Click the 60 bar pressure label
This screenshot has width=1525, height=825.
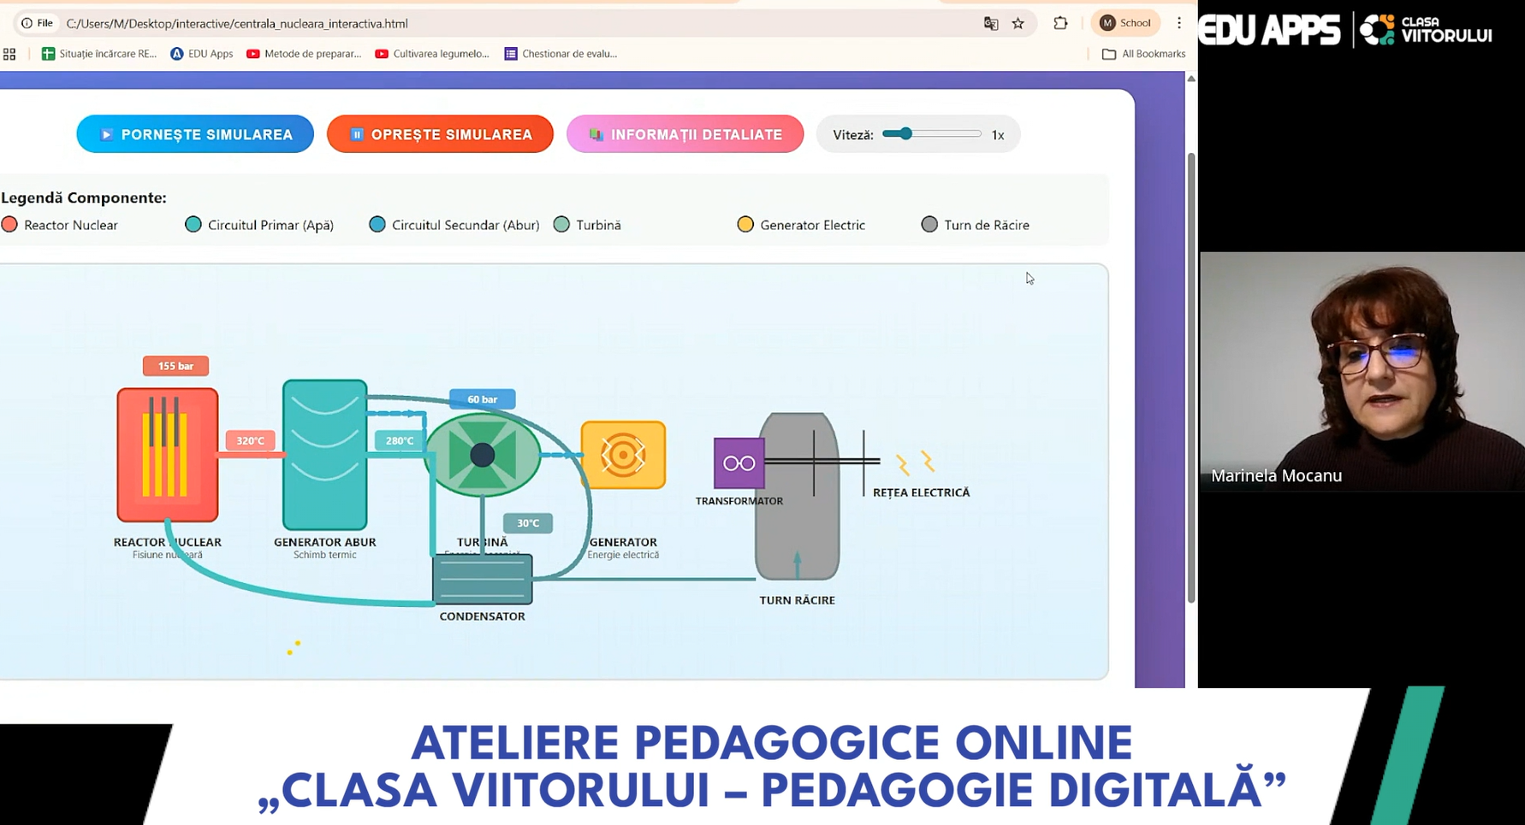[483, 399]
